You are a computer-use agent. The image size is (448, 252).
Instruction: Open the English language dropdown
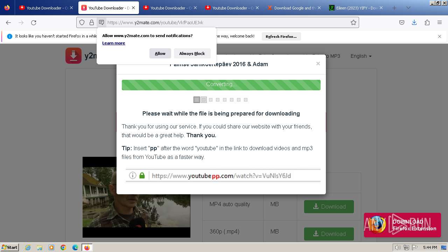pos(361,56)
